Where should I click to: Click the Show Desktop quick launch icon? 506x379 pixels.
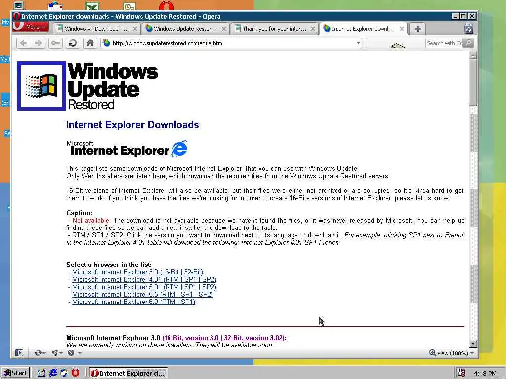tap(42, 373)
